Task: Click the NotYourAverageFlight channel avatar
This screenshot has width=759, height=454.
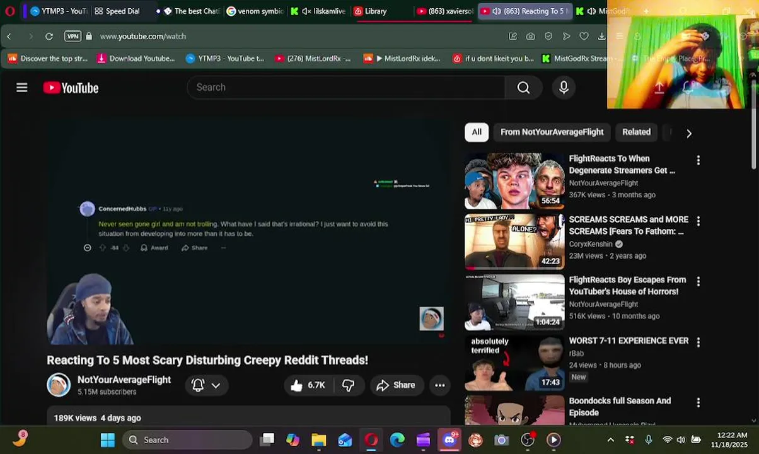Action: 59,385
